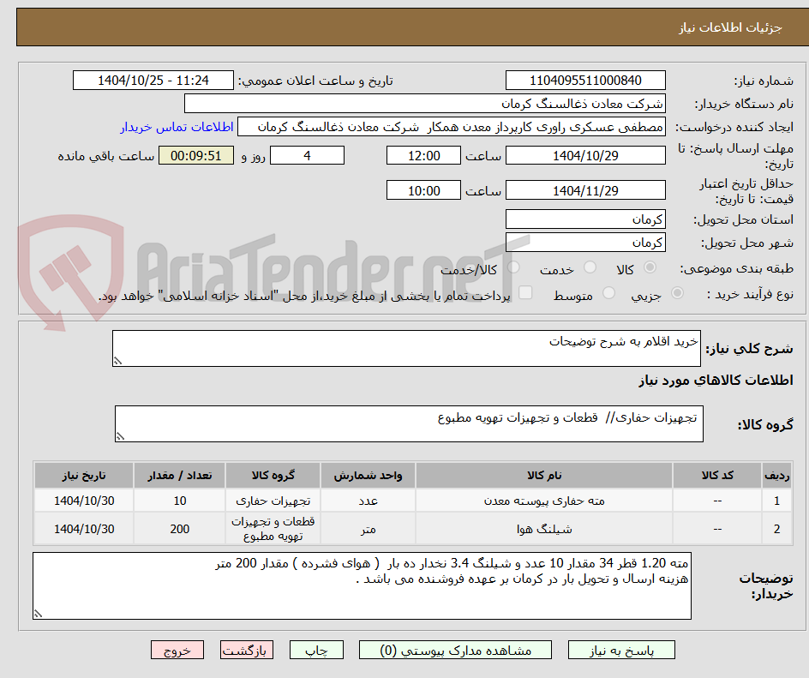The height and width of the screenshot is (678, 809).
Task: Click the resize grip of گروه کالا box
Action: [120, 436]
